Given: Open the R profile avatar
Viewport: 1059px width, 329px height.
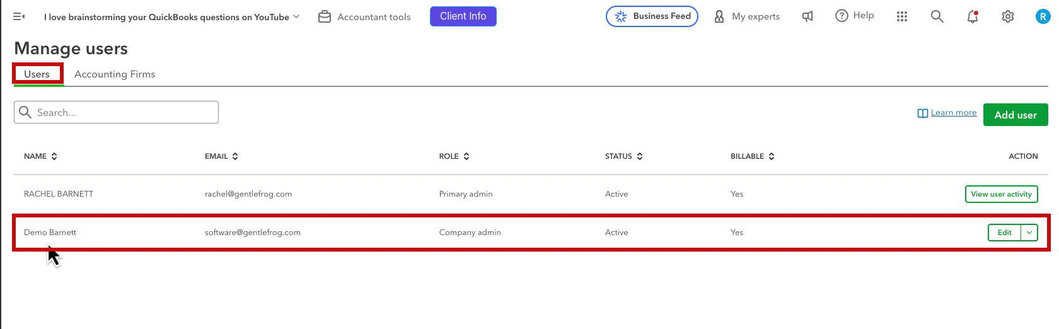Looking at the screenshot, I should click(x=1043, y=16).
